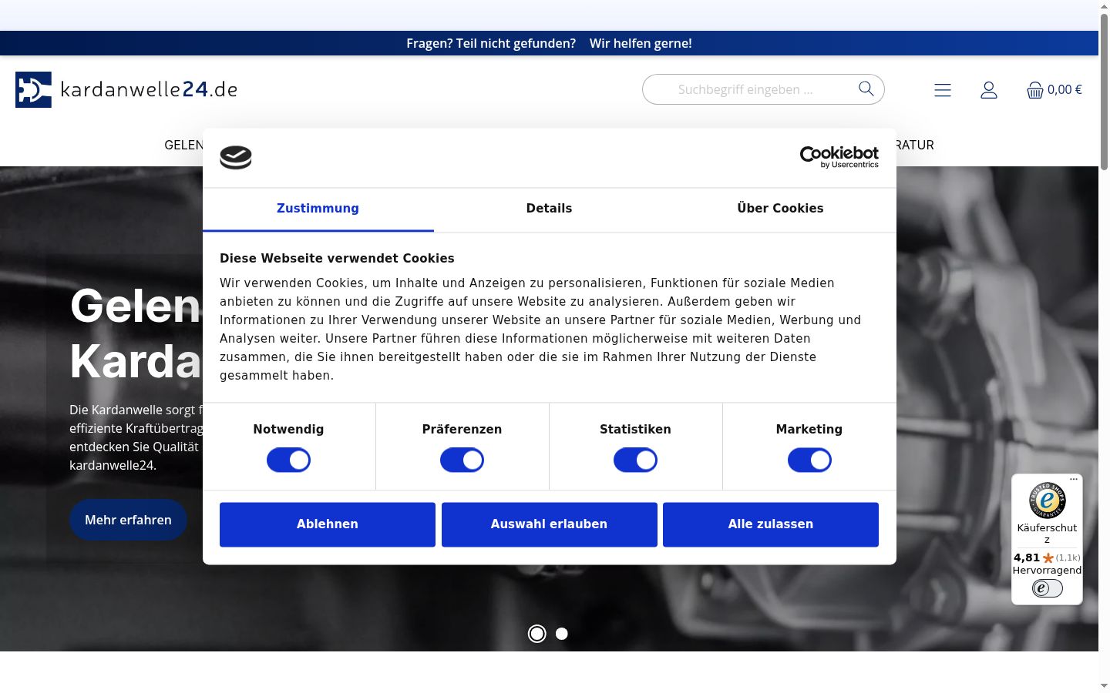The width and height of the screenshot is (1110, 693).
Task: Select the second carousel slide indicator
Action: click(562, 634)
